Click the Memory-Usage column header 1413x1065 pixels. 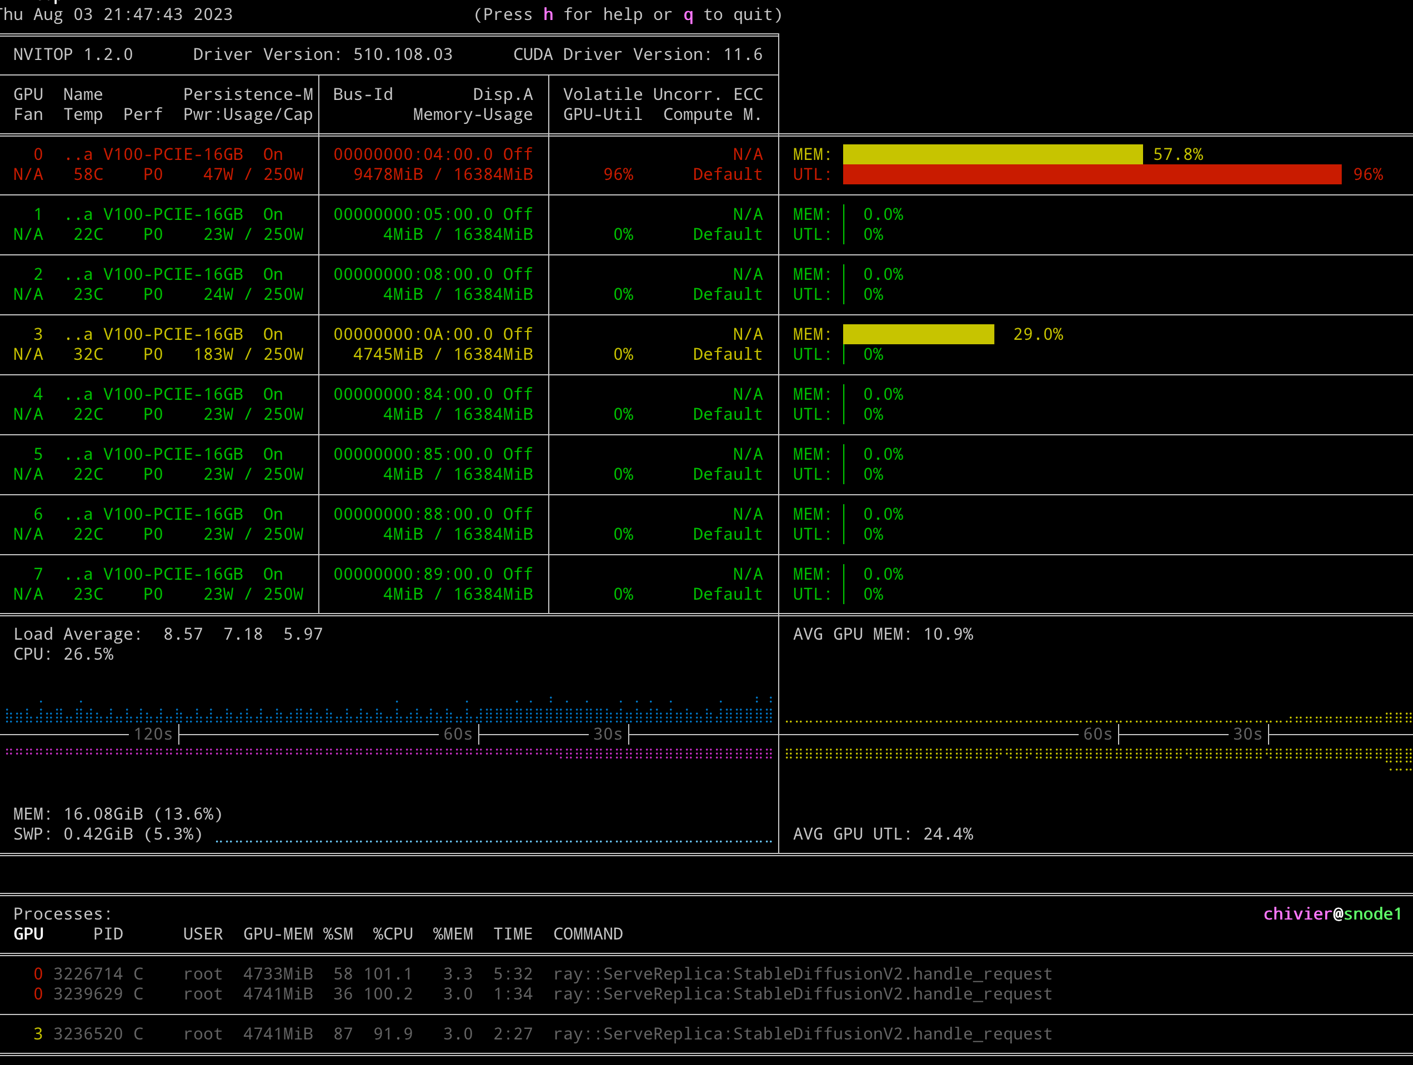(x=473, y=114)
